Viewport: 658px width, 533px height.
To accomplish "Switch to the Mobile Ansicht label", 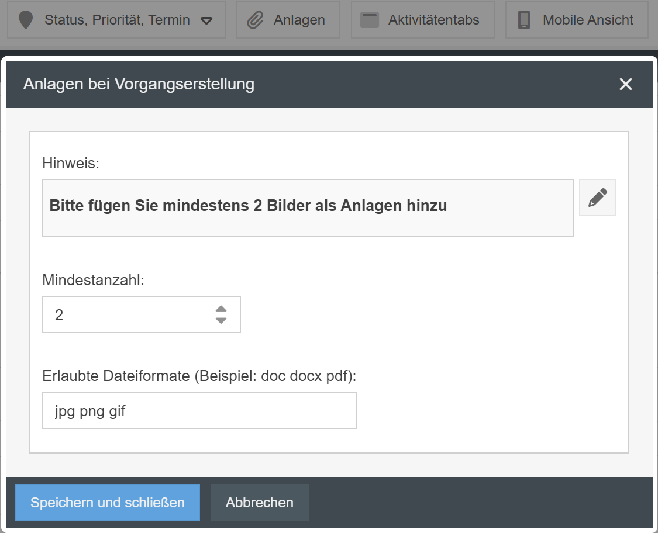I will (588, 20).
